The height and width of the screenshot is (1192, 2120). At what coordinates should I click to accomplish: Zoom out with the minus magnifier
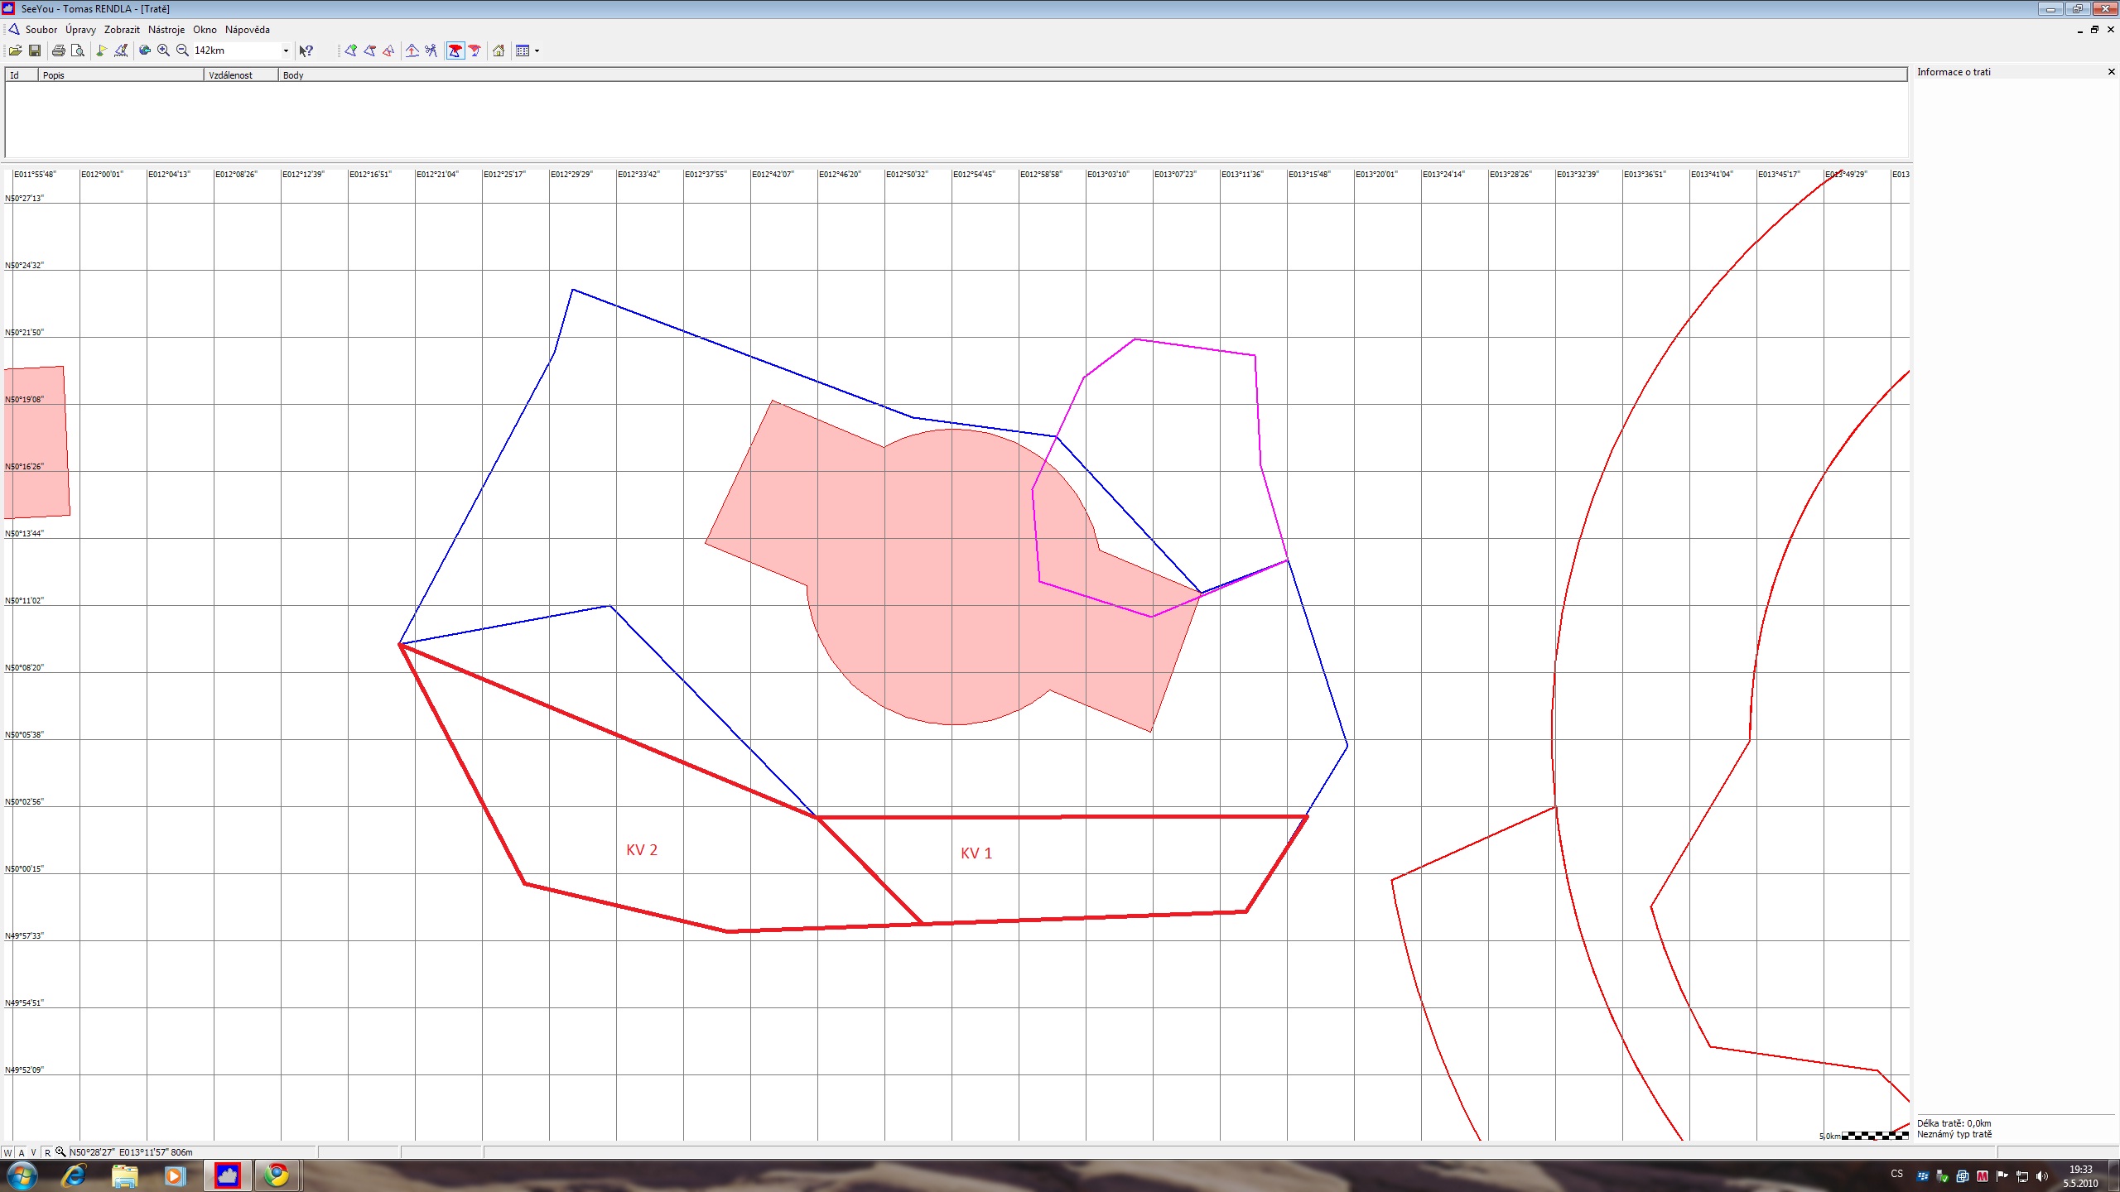tap(182, 50)
